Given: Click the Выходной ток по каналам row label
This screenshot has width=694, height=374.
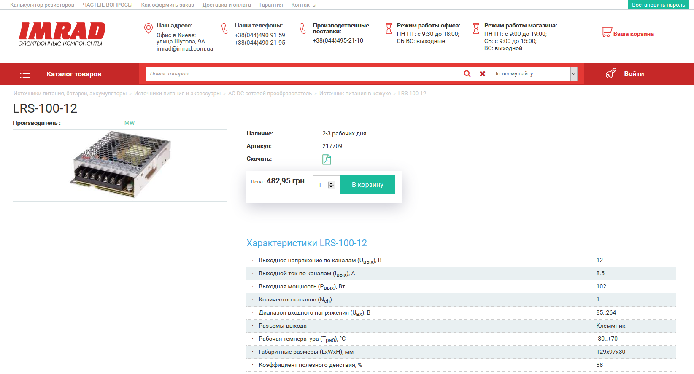Looking at the screenshot, I should point(307,274).
